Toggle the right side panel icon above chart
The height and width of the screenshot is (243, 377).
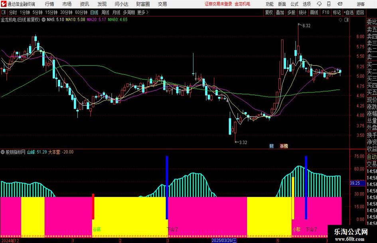pos(346,20)
